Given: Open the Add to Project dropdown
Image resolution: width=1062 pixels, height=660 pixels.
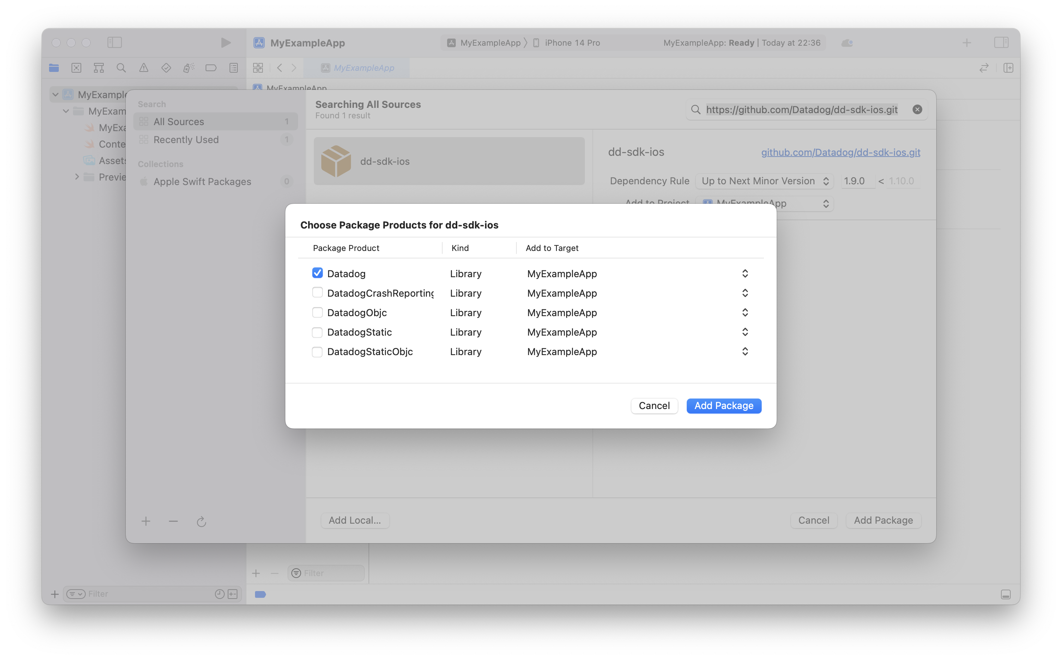Looking at the screenshot, I should click(764, 203).
